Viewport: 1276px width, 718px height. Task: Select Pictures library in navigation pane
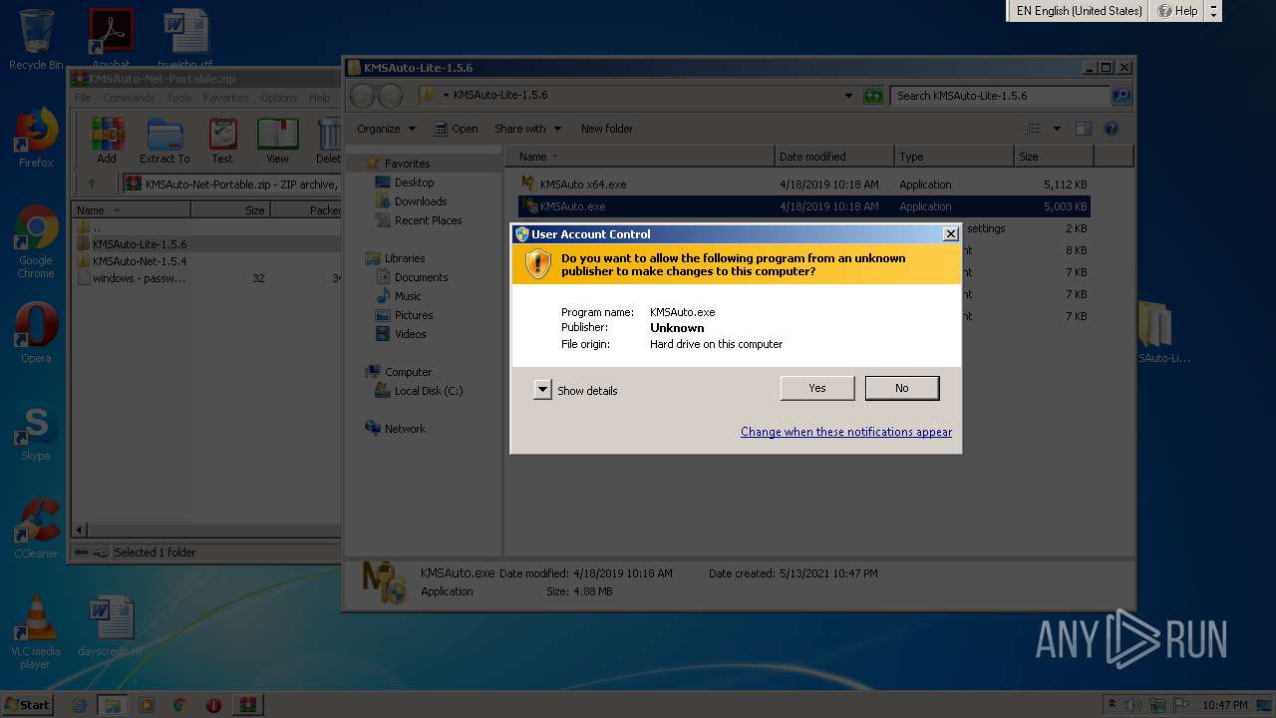414,315
